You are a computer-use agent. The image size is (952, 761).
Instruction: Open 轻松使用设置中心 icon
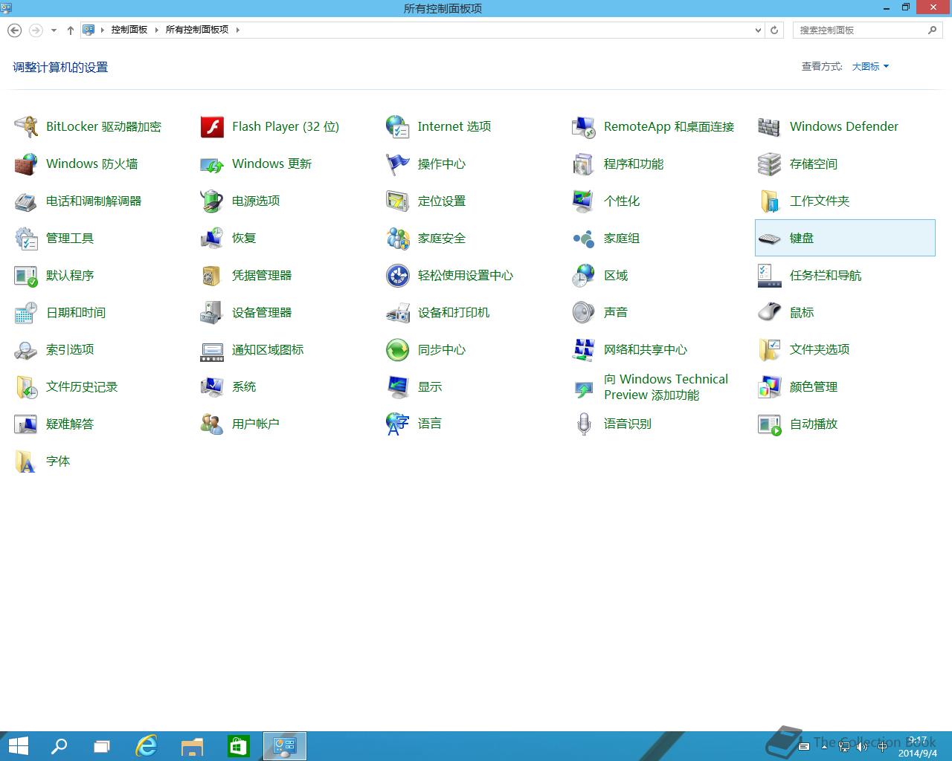[398, 275]
